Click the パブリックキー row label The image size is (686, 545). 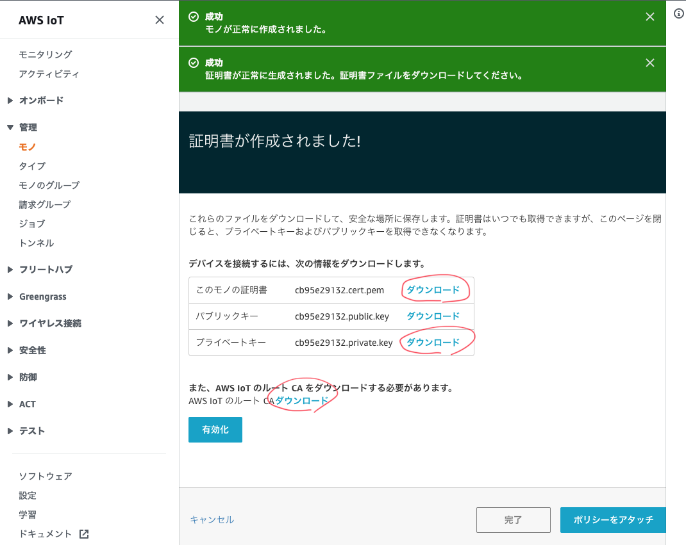(x=226, y=316)
